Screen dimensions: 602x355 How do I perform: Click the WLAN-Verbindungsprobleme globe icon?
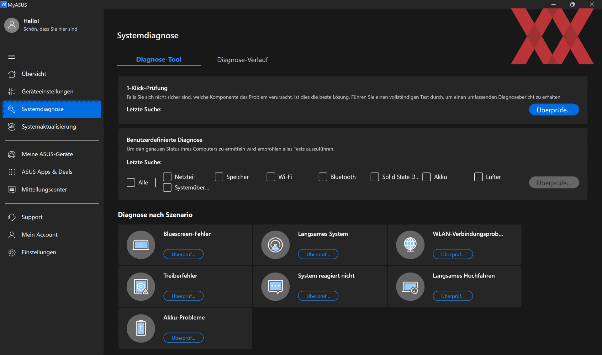click(410, 245)
